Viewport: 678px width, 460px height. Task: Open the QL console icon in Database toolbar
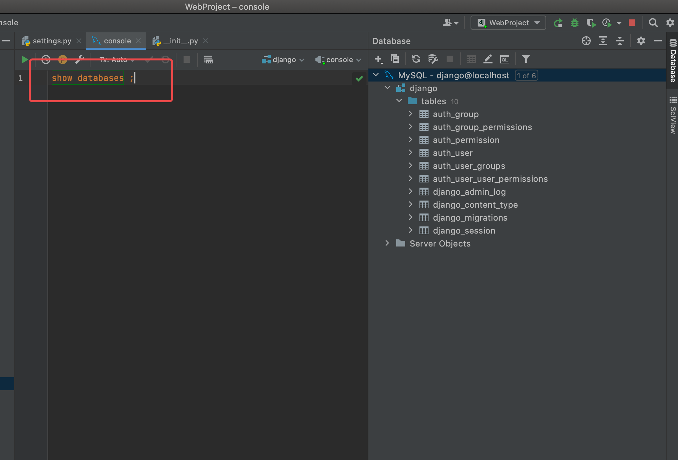point(504,59)
